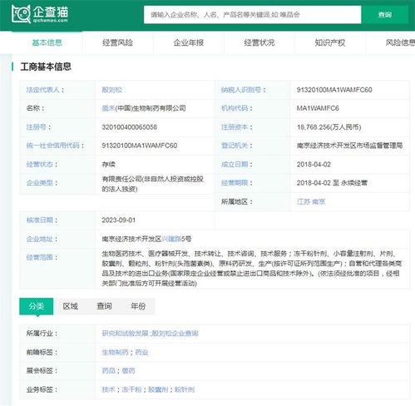Viewport: 415px width, 406px height.
Task: Open the 南京 region link
Action: pyautogui.click(x=319, y=201)
